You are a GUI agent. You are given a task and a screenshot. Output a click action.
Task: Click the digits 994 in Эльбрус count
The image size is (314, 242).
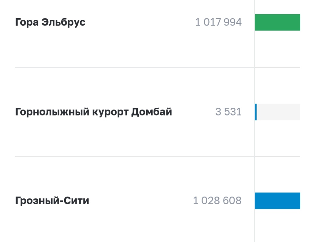click(233, 22)
